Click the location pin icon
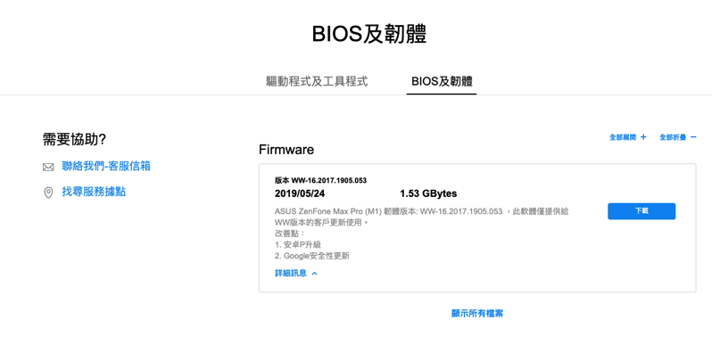Image resolution: width=712 pixels, height=361 pixels. point(48,193)
